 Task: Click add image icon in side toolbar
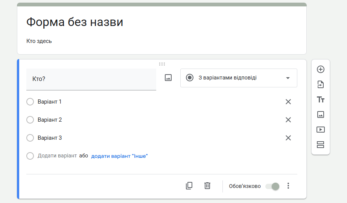point(320,114)
